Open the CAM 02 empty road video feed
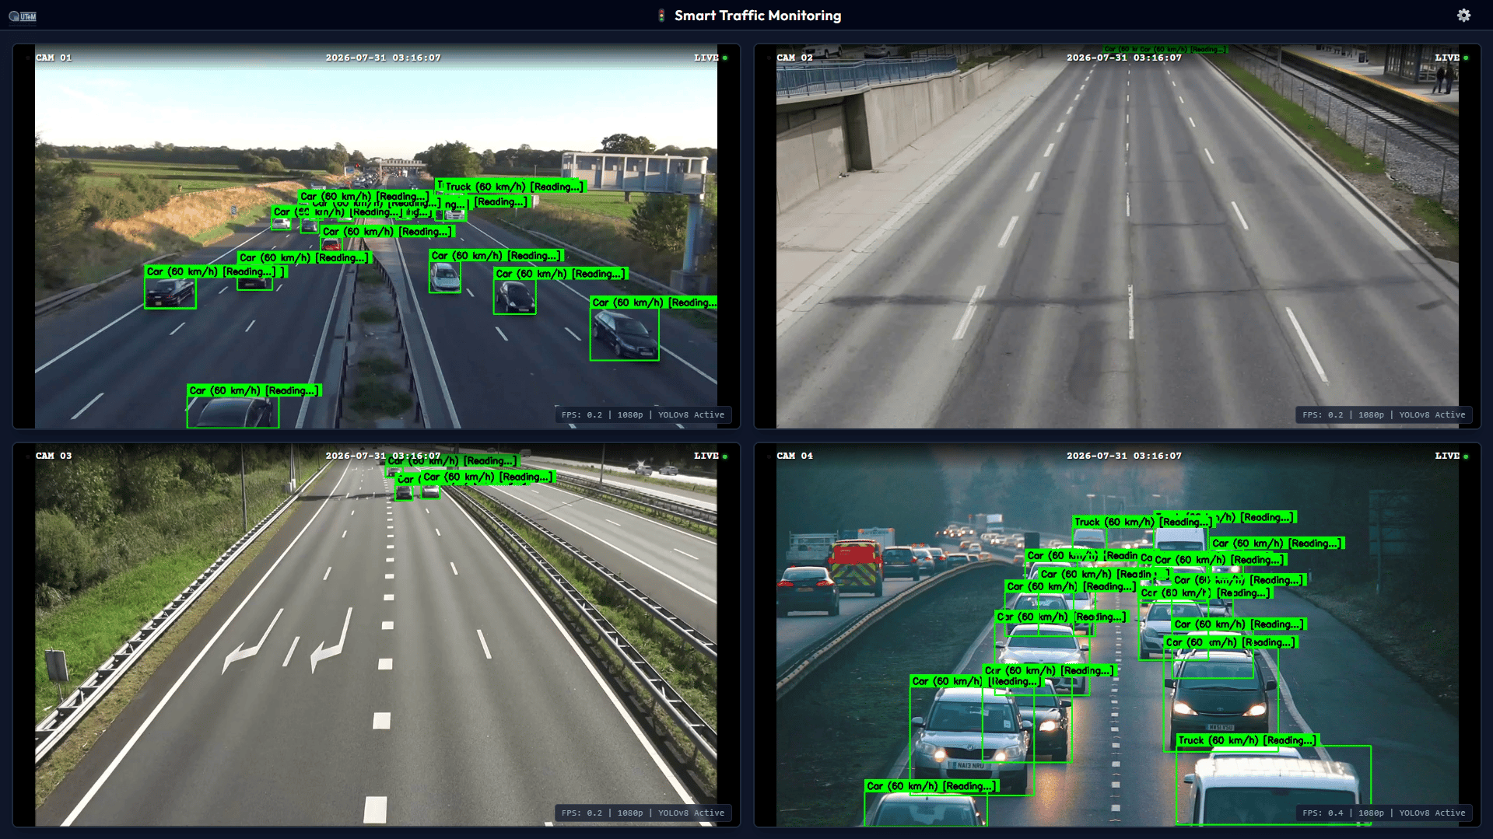The width and height of the screenshot is (1493, 839). coord(1117,236)
